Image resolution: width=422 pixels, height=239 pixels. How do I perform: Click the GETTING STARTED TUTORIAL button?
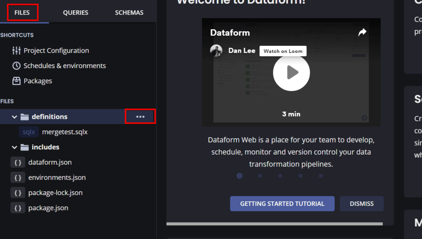coord(282,203)
